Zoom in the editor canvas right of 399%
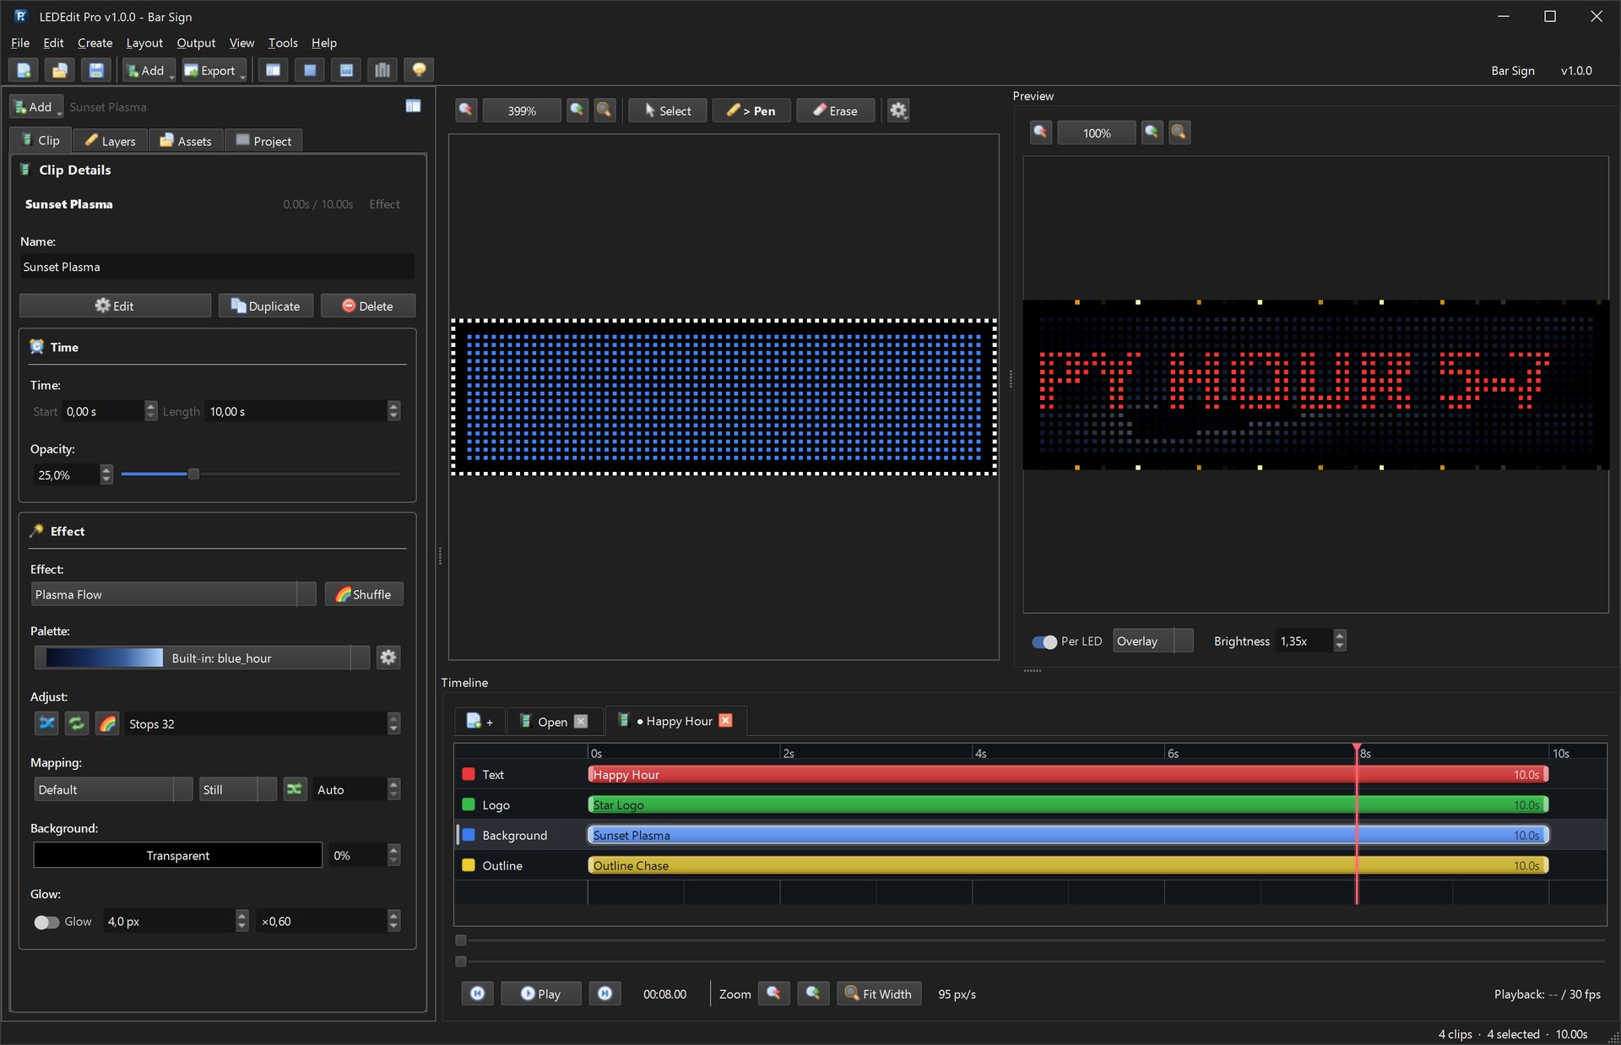The height and width of the screenshot is (1045, 1621). point(577,111)
